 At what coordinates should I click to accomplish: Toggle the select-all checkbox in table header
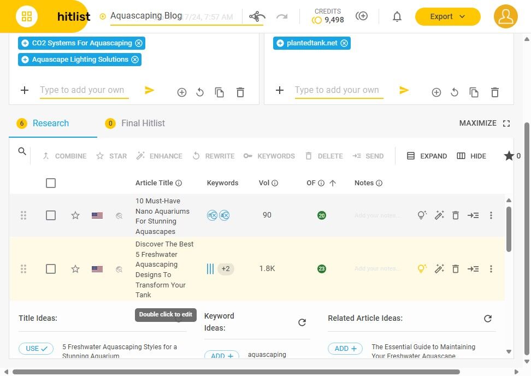click(x=51, y=183)
